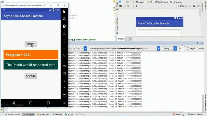This screenshot has height=116, width=207.
Task: Switch to the Text tab
Action: click(x=129, y=39)
